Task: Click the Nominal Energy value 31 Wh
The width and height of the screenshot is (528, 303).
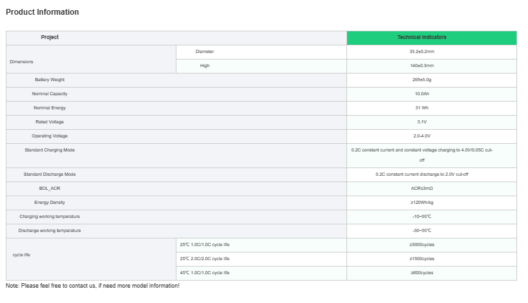Action: (x=422, y=108)
